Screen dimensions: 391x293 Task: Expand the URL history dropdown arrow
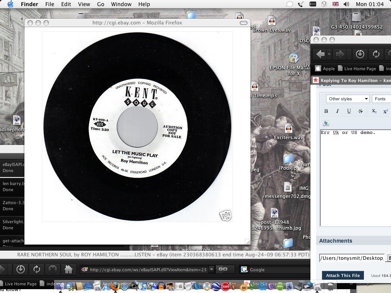click(212, 269)
